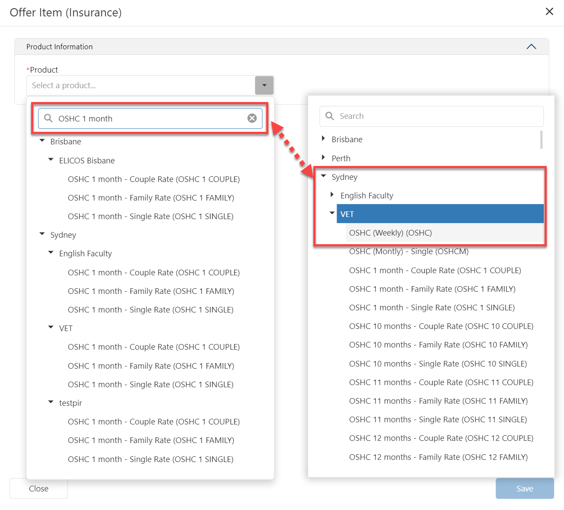Click the Perth label in the right panel

tap(341, 158)
